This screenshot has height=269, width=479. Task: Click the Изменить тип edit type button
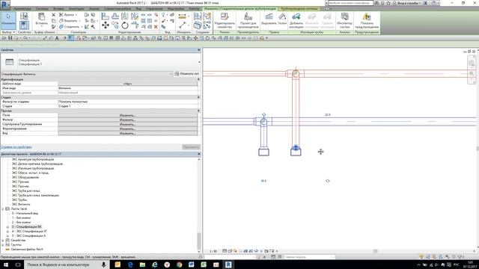[187, 74]
